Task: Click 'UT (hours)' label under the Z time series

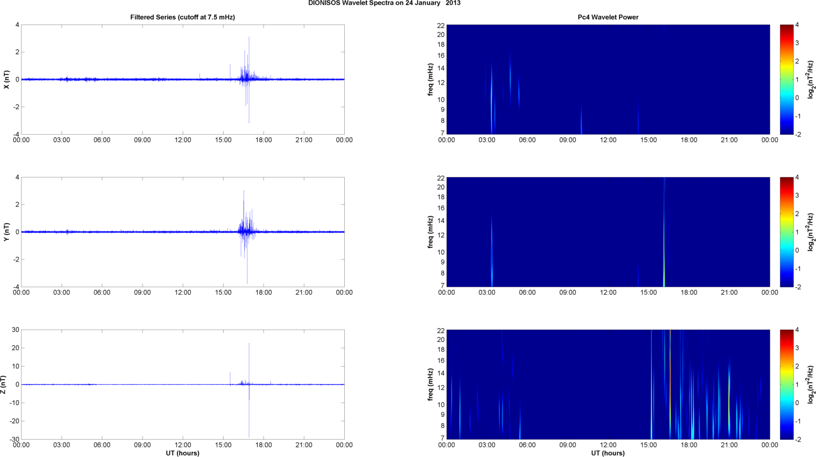Action: pos(182,453)
